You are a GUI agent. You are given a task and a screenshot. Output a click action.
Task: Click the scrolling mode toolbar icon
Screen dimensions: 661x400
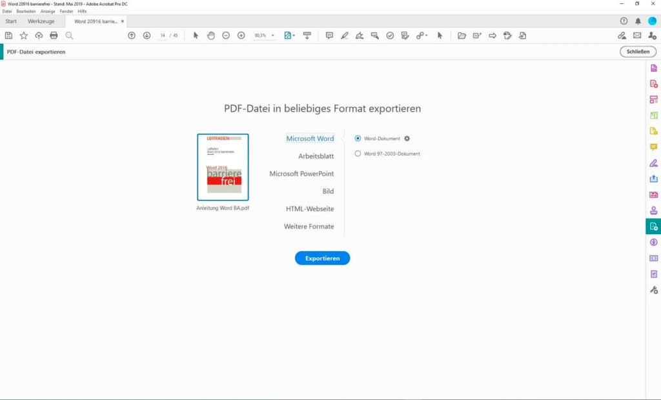[x=307, y=36]
